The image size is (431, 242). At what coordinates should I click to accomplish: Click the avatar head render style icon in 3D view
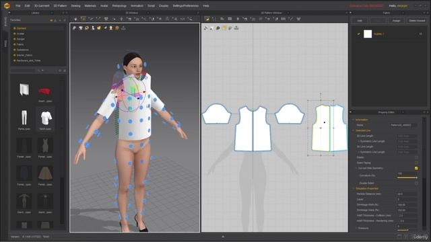111,28
